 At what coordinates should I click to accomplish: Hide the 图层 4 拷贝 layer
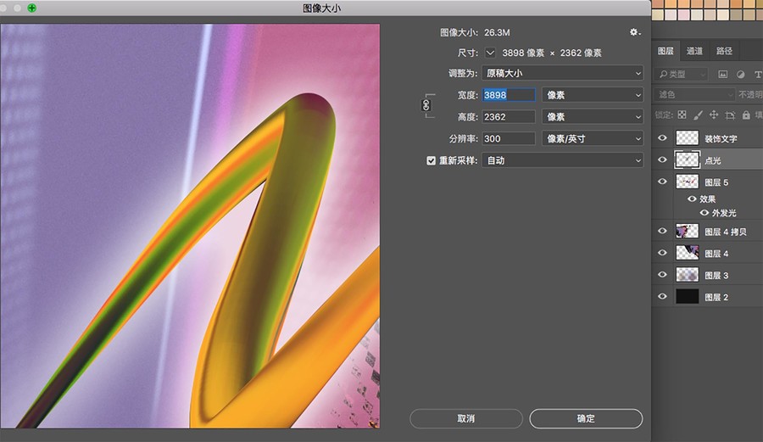662,232
